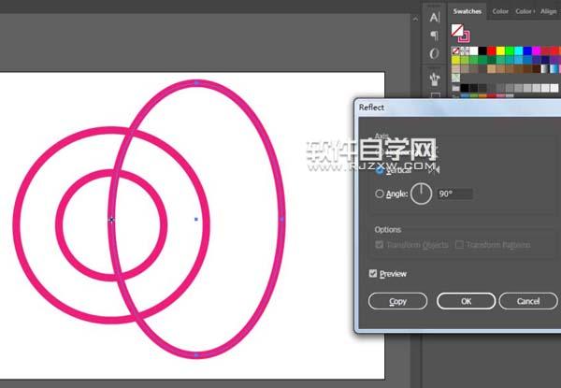Click the ellipse's right anchor point

[x=281, y=219]
